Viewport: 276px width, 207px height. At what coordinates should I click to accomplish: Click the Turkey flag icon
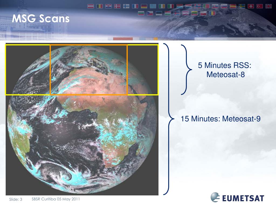[260, 6]
